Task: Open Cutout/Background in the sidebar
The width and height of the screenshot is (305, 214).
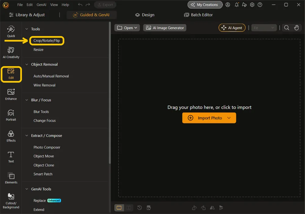Action: (11, 201)
